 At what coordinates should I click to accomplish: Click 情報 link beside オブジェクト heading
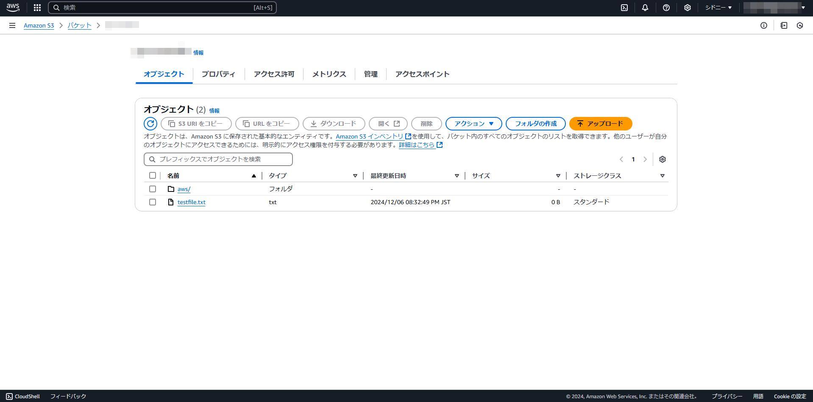[214, 111]
